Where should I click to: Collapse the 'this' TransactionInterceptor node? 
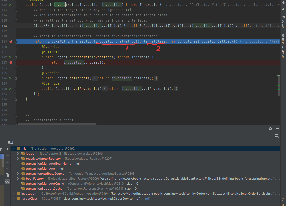click(13, 148)
